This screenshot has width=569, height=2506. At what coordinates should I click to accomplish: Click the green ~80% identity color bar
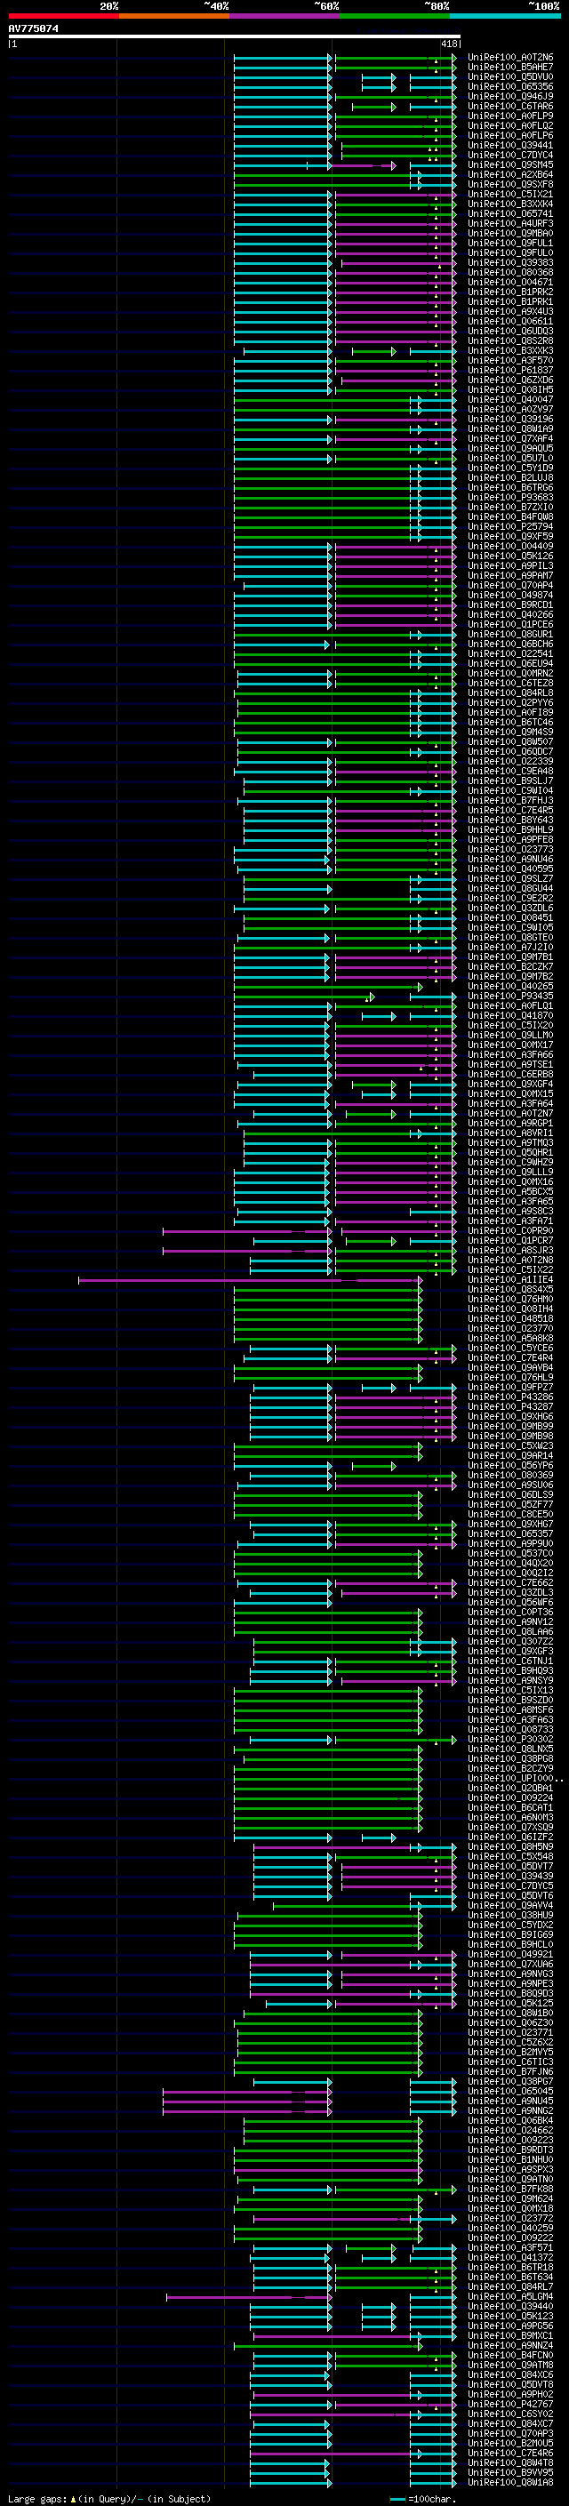click(x=395, y=16)
